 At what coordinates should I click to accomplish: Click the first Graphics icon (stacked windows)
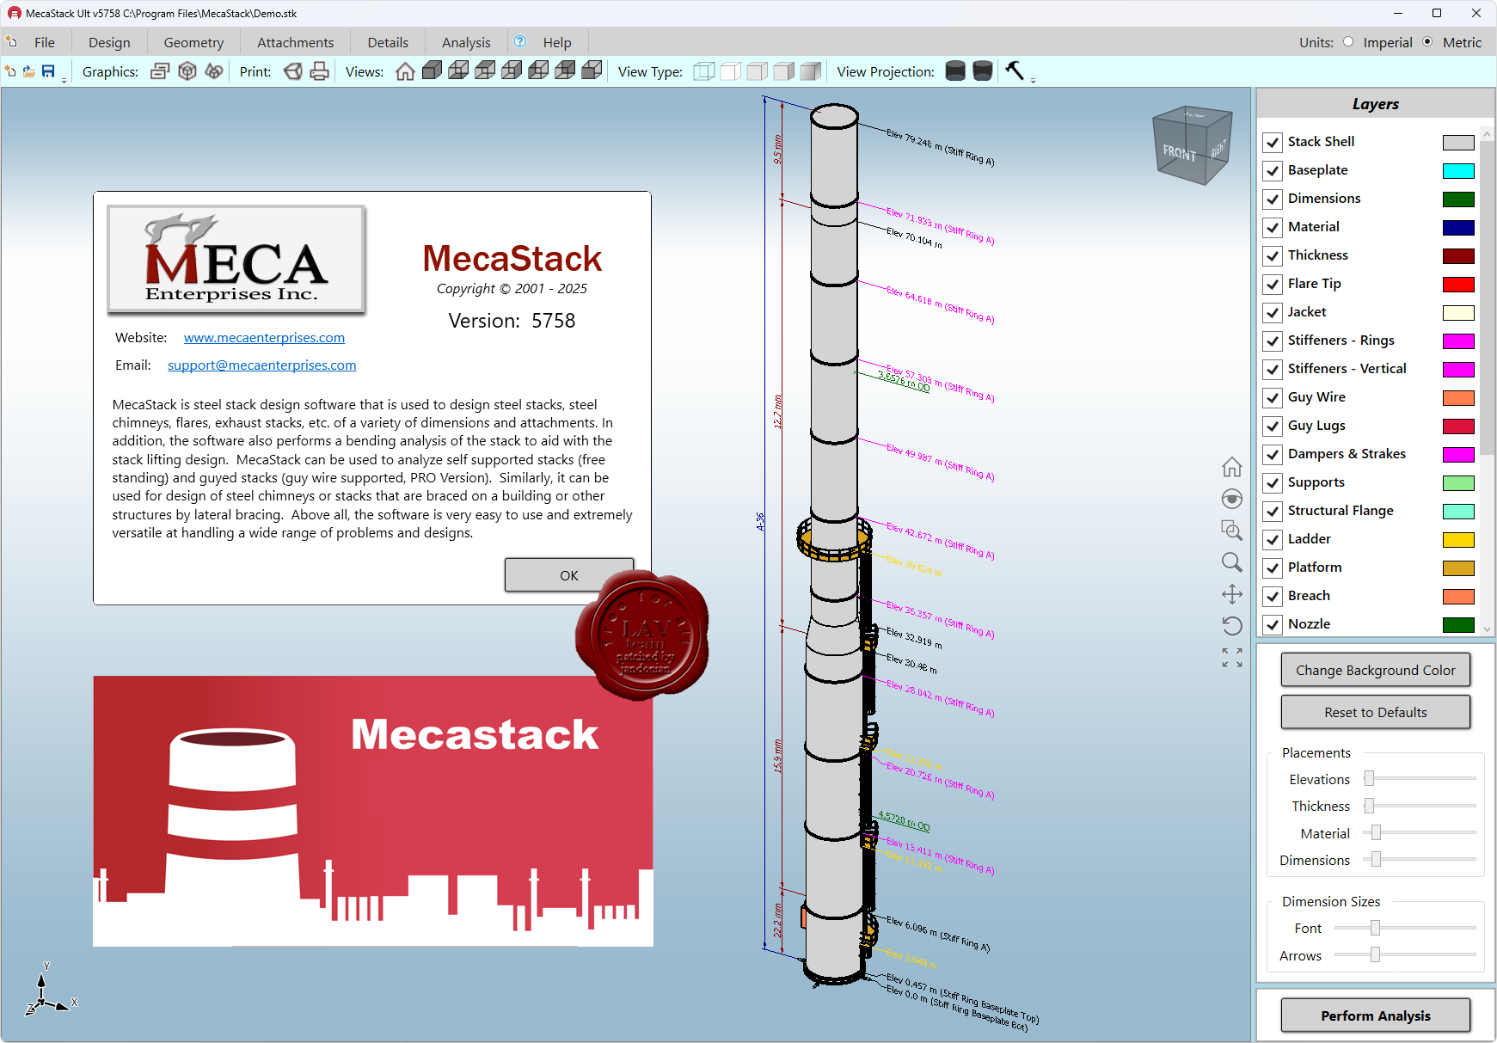(160, 71)
